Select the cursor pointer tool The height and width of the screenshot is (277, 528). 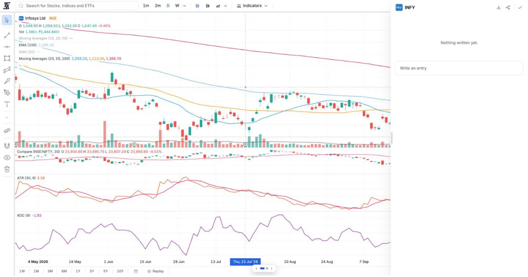(x=7, y=20)
